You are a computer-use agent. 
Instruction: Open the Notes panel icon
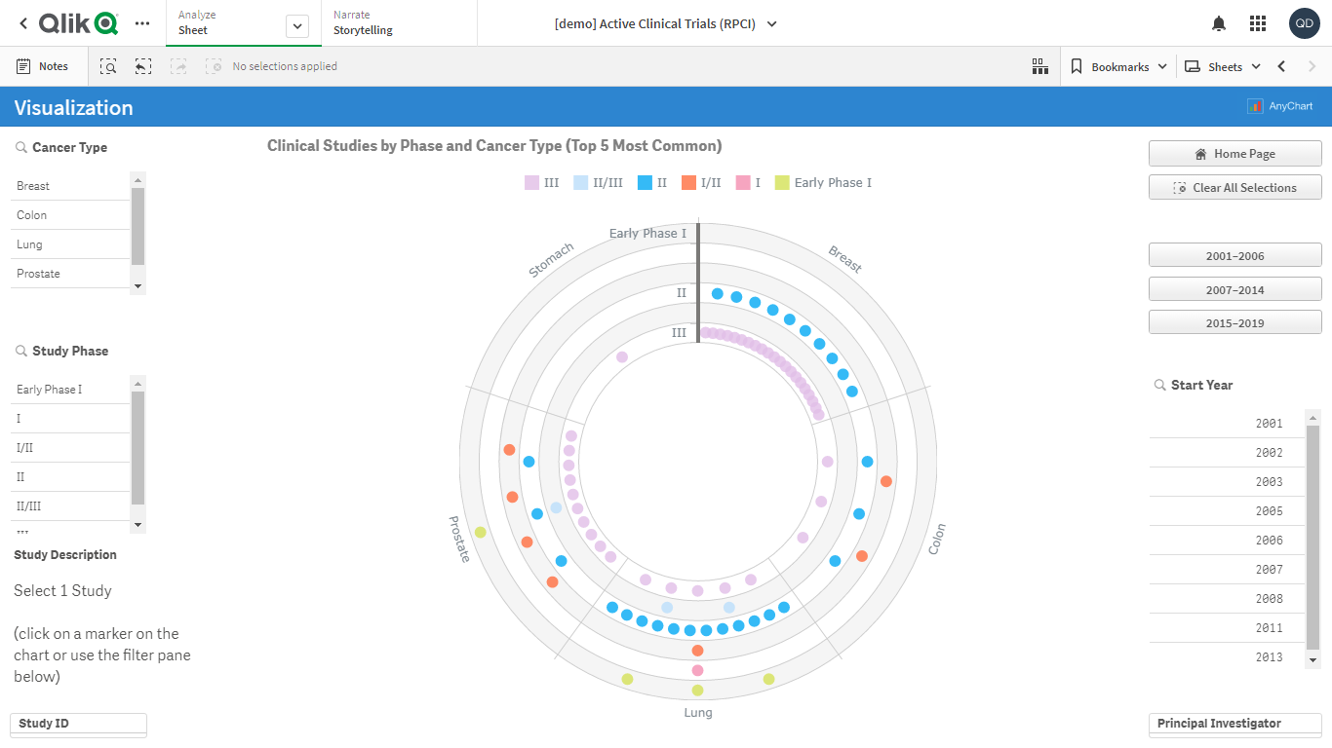(x=44, y=66)
